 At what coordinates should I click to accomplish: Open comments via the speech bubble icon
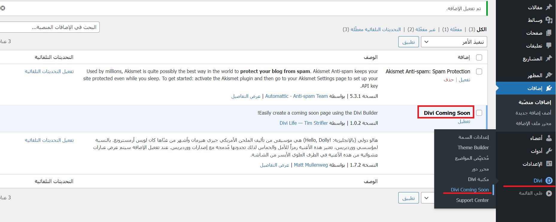coord(549,45)
